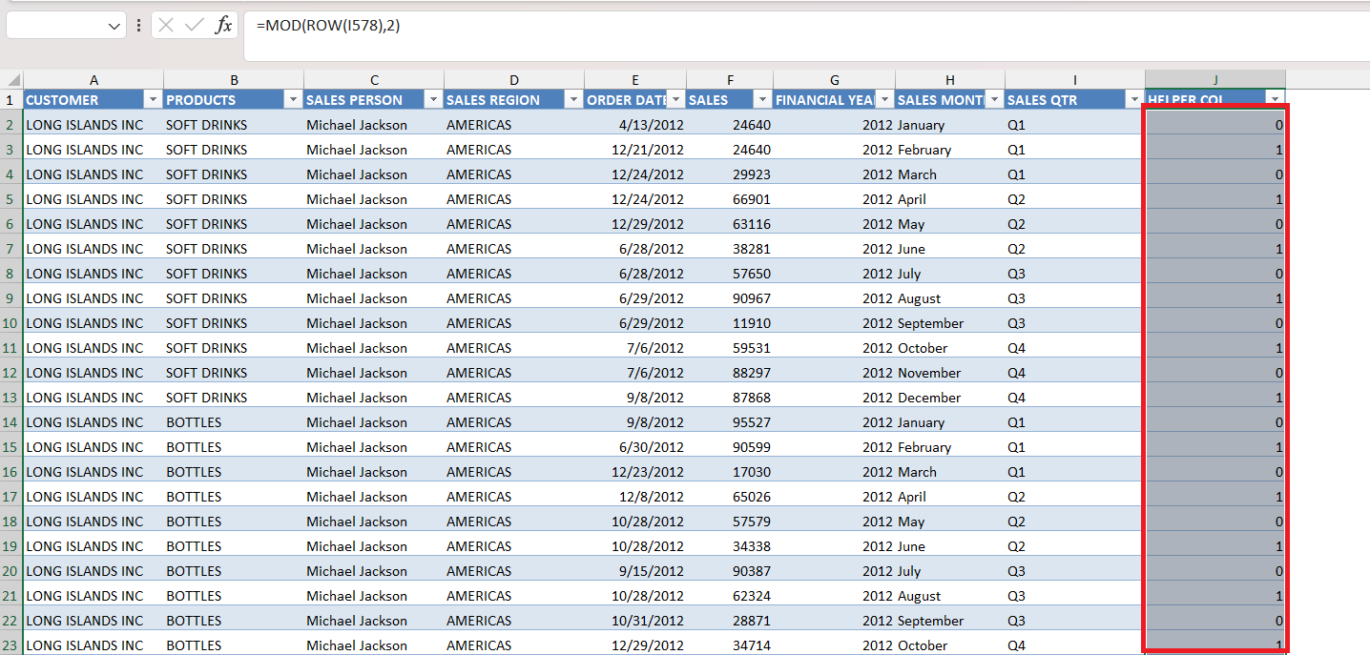The image size is (1370, 655).
Task: Open the SALES QTR filter dropdown
Action: pos(1134,100)
